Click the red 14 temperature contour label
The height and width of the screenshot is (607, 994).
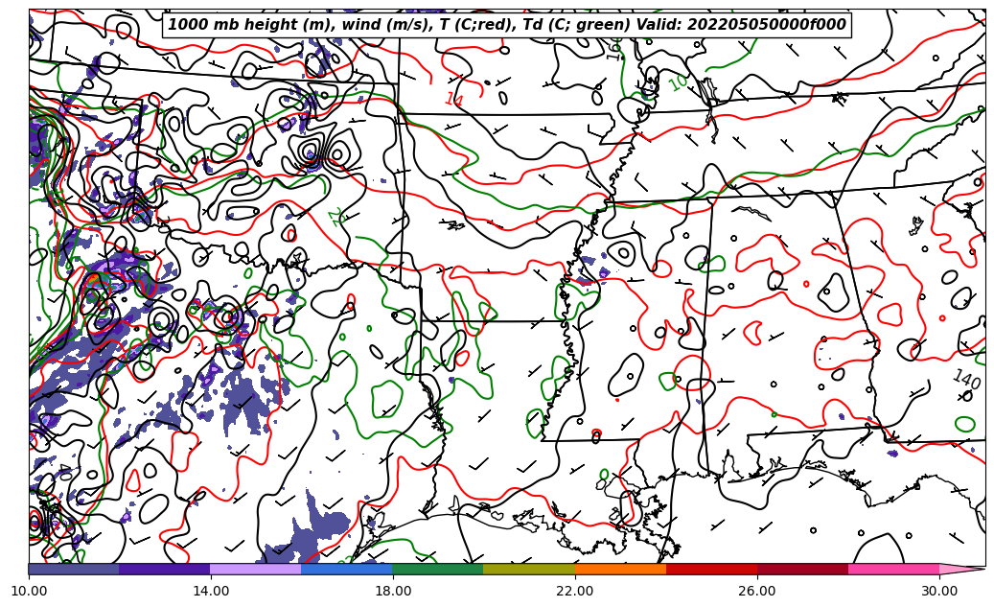click(453, 99)
